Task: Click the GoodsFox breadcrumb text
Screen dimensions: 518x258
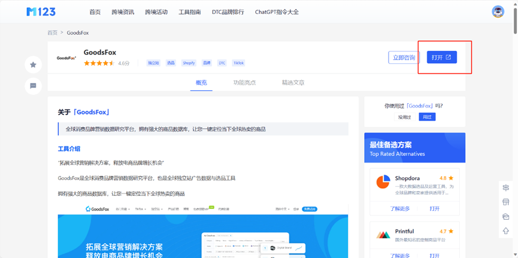Action: 78,33
